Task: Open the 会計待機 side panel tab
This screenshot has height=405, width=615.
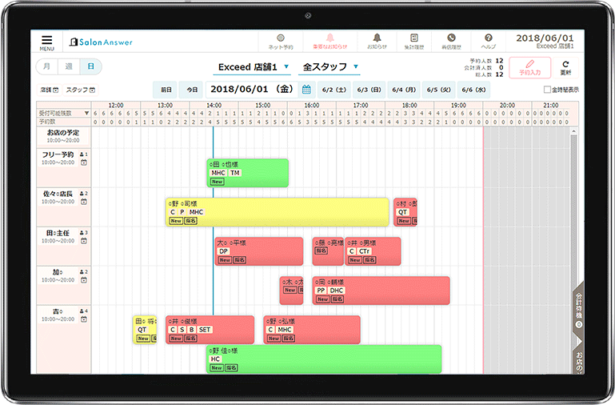Action: pyautogui.click(x=578, y=308)
